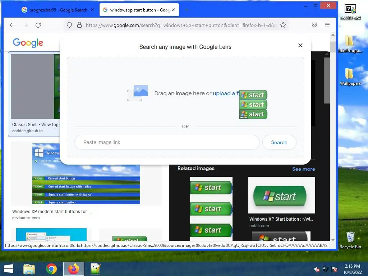Go back with the Firefox back arrow
368x276 pixels.
[x=12, y=25]
